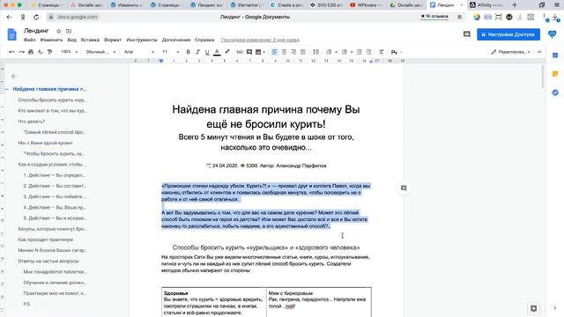
Task: Show the side panel with bottom-right chevron
Action: (555, 308)
